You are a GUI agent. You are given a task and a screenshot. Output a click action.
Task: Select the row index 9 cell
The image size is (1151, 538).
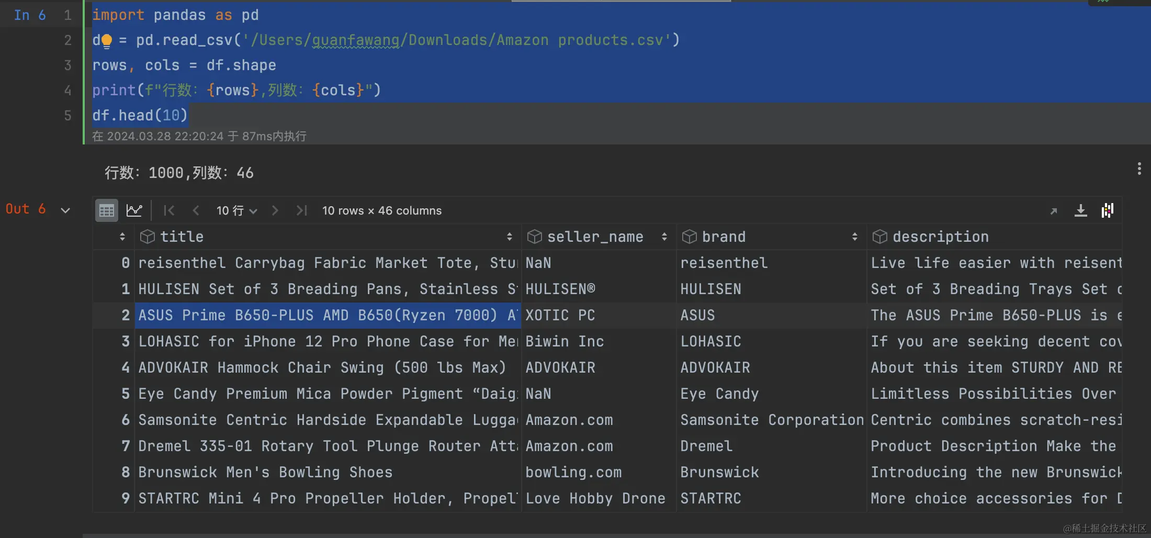pos(114,498)
